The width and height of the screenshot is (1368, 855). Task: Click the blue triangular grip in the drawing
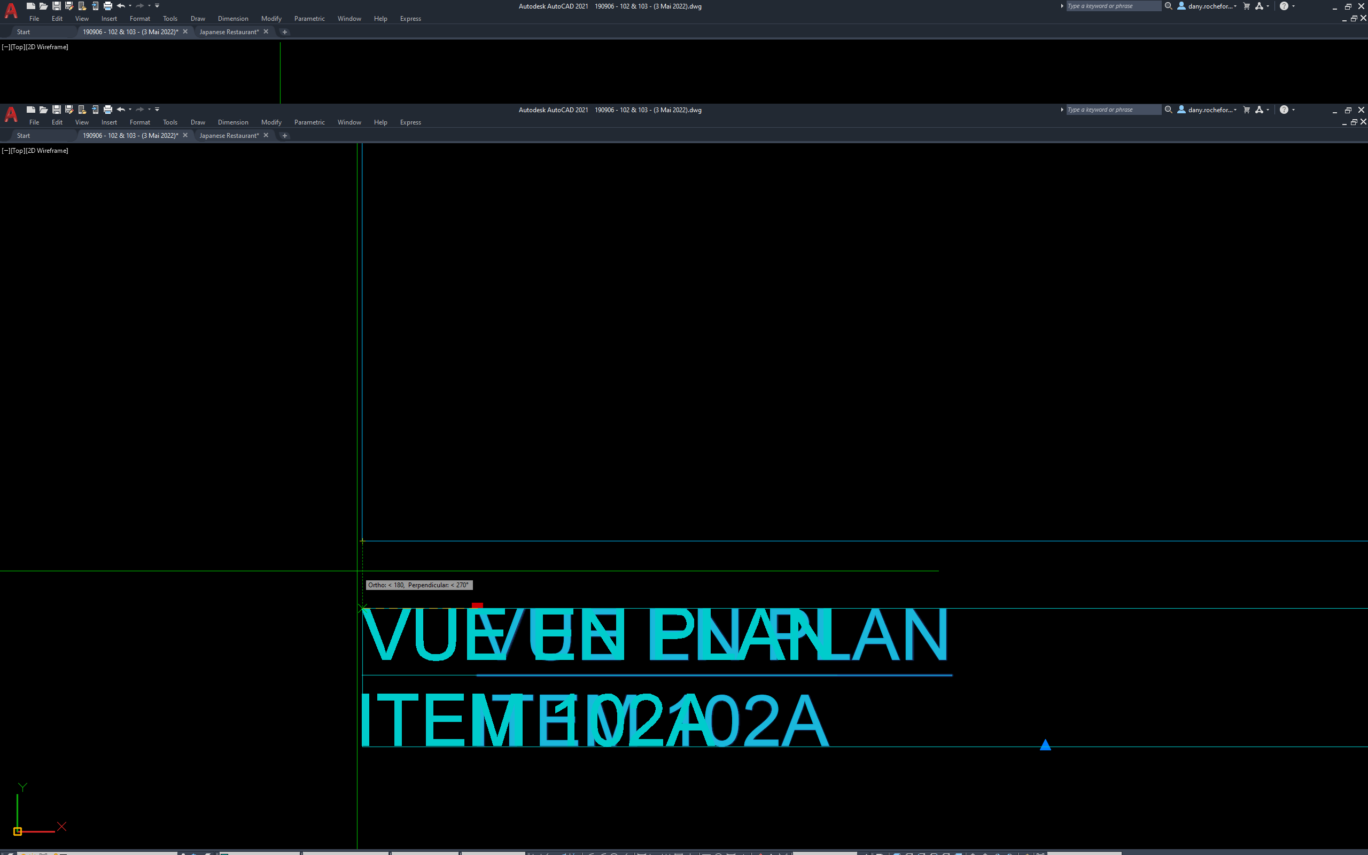tap(1045, 745)
